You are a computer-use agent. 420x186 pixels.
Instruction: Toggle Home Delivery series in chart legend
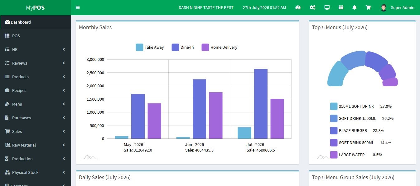pos(220,47)
